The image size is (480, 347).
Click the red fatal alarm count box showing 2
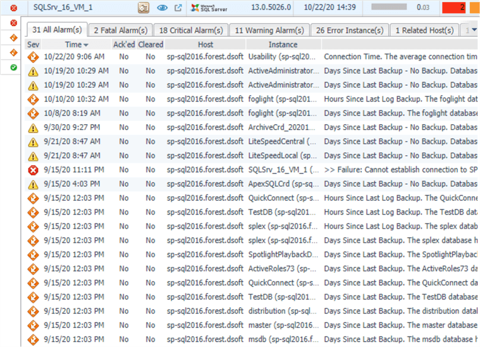click(x=454, y=7)
